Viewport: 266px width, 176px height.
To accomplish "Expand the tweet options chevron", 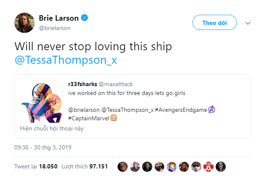I will point(248,23).
